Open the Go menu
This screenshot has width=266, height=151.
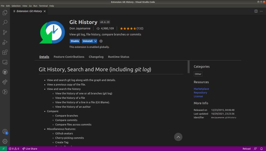pyautogui.click(x=30, y=6)
